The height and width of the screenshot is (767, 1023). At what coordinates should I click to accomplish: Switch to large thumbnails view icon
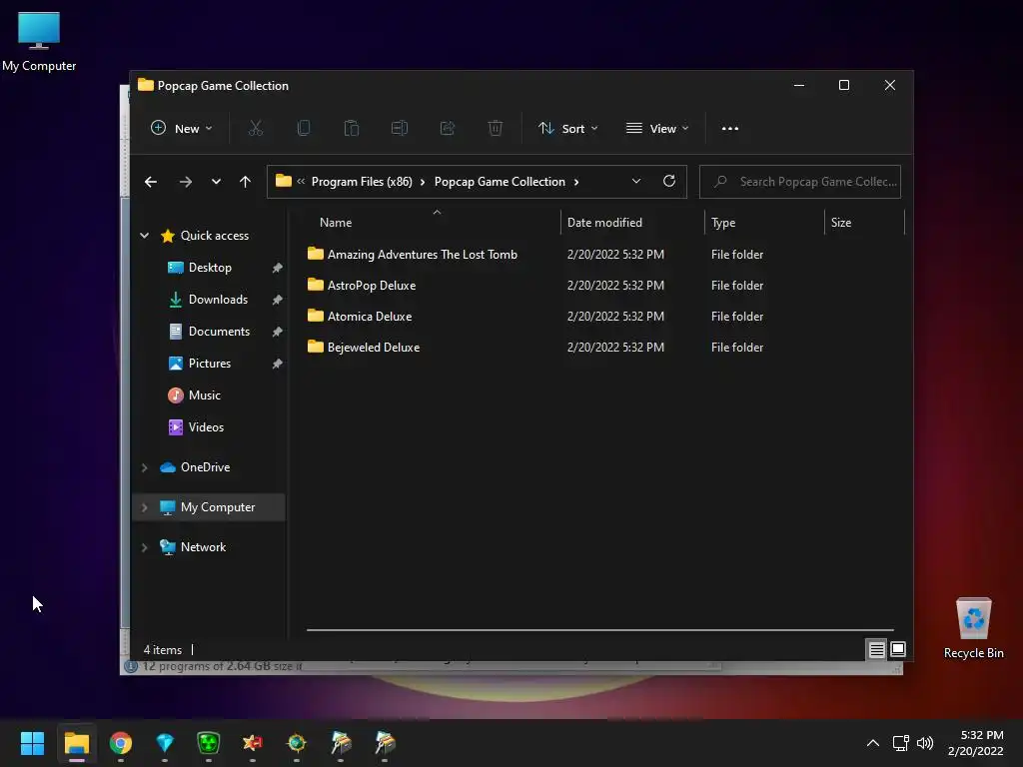[898, 649]
